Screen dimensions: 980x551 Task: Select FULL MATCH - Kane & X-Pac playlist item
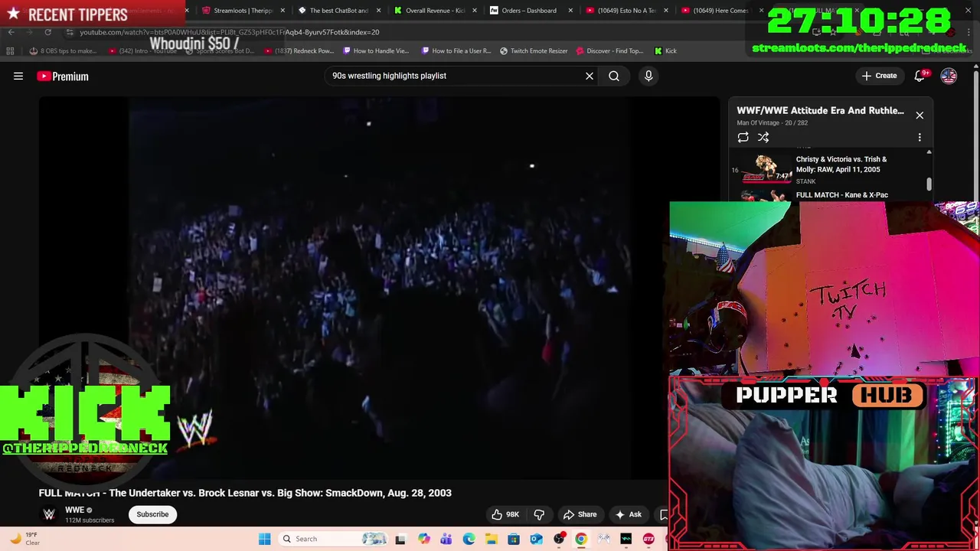point(829,195)
